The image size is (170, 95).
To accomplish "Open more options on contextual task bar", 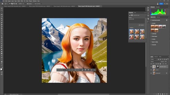I will [x=95, y=70].
